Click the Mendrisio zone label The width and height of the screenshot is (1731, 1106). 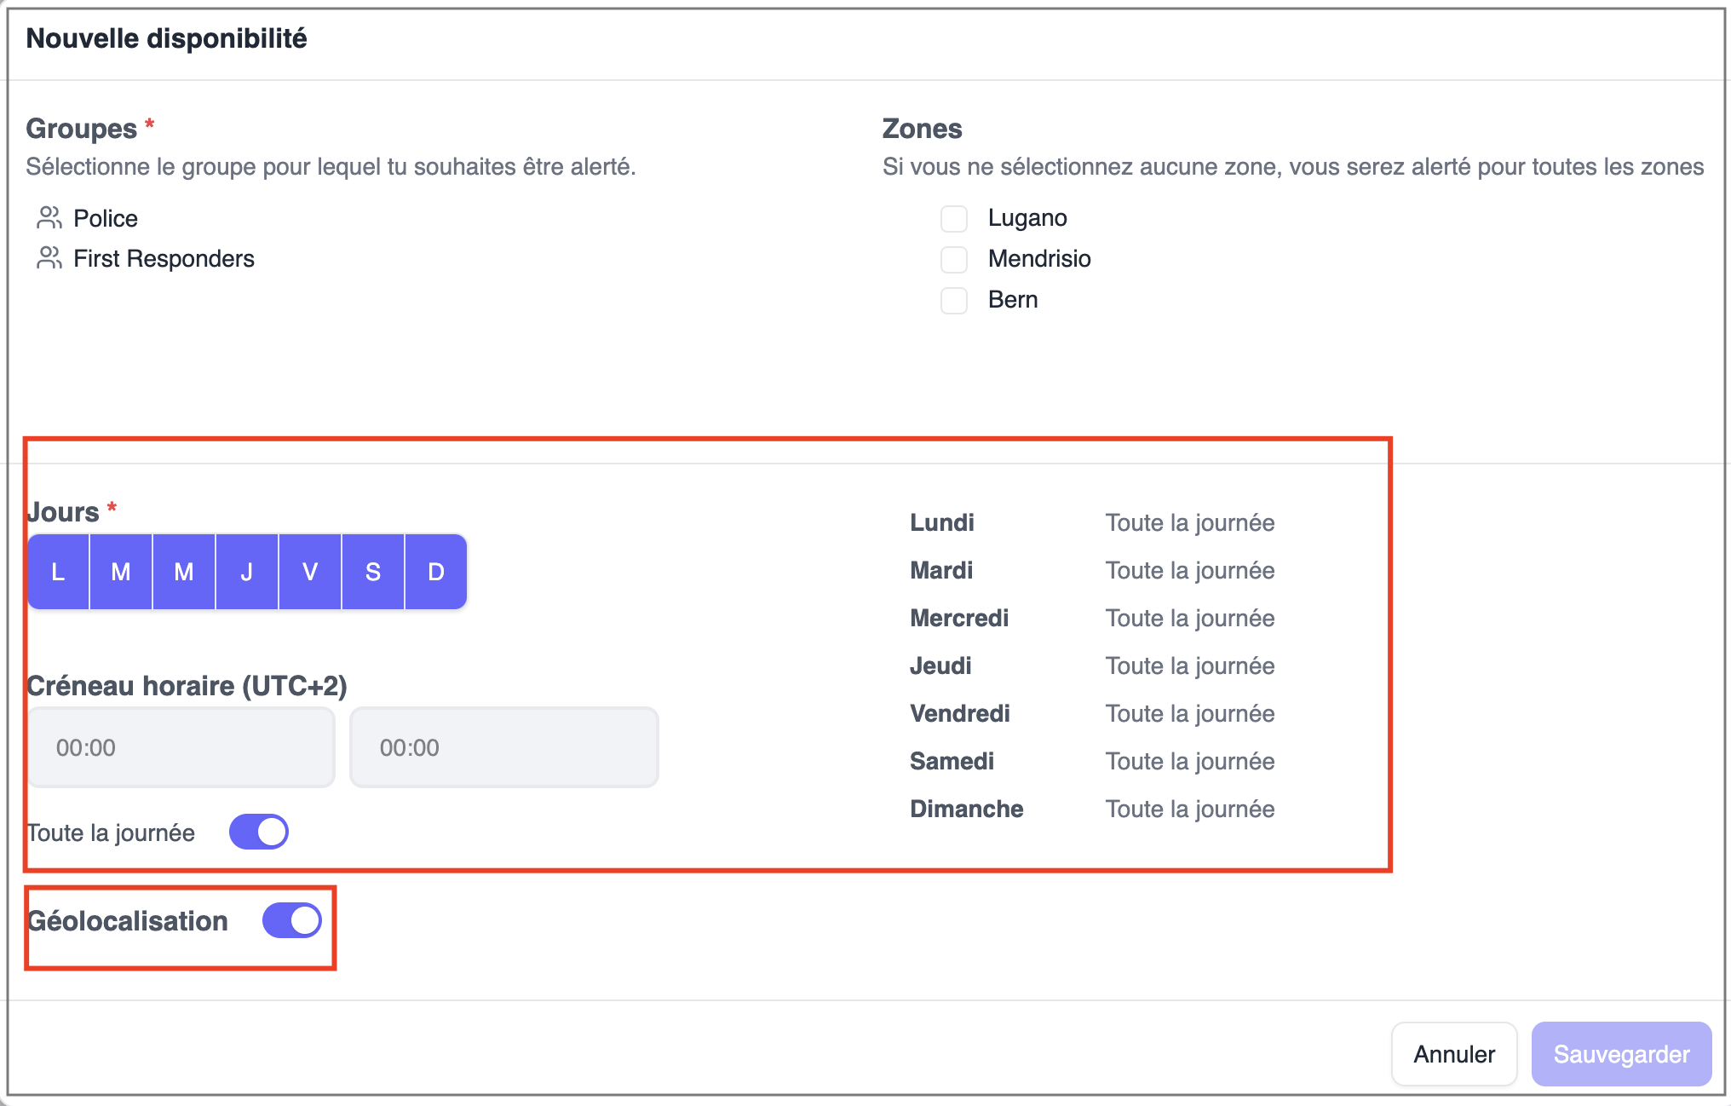(1039, 259)
